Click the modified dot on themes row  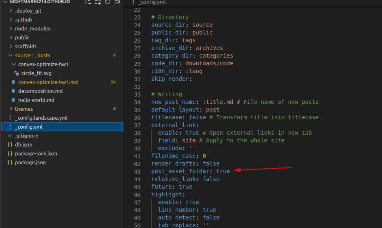pos(114,109)
